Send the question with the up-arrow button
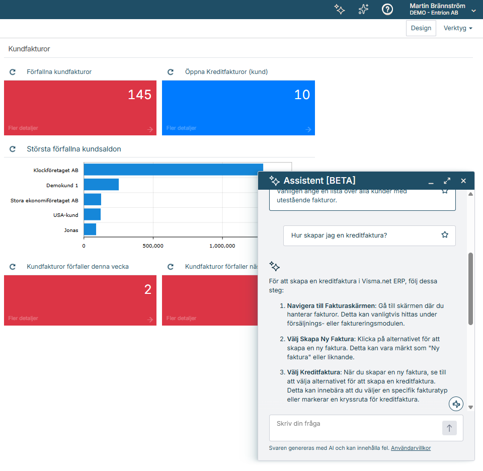Image resolution: width=483 pixels, height=471 pixels. point(449,428)
